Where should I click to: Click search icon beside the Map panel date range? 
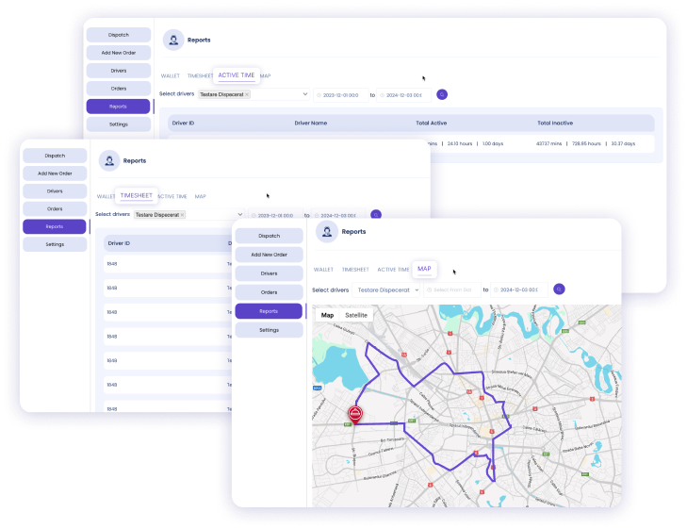(559, 289)
